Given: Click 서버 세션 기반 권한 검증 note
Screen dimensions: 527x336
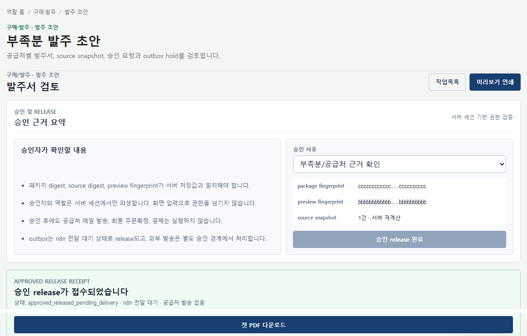Looking at the screenshot, I should [x=482, y=117].
